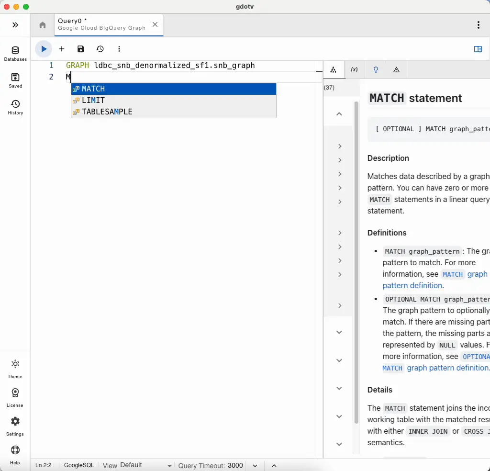Open the (x) variables panel
Viewport: 490px width, 471px height.
pos(354,69)
